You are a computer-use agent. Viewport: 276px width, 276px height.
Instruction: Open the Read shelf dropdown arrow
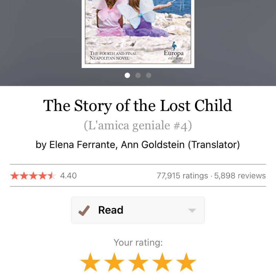pyautogui.click(x=192, y=210)
